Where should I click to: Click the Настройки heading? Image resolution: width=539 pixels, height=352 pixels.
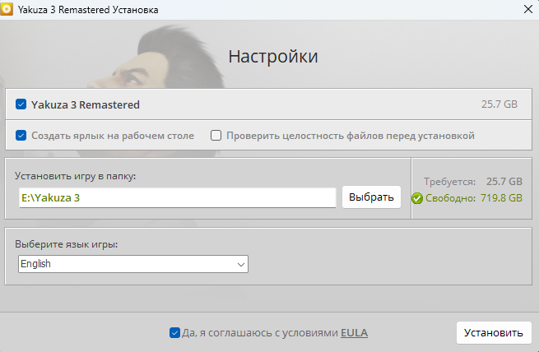273,57
